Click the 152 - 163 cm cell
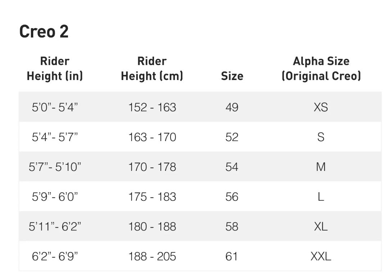Image resolution: width=391 pixels, height=280 pixels. click(152, 107)
